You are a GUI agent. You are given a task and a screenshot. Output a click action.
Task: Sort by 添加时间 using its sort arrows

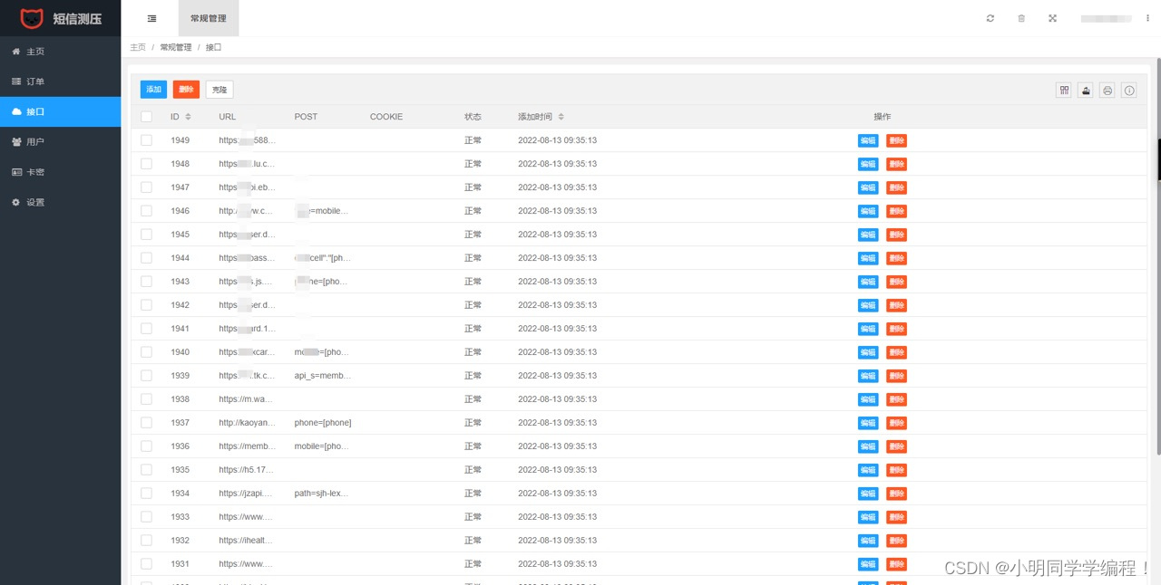[561, 117]
